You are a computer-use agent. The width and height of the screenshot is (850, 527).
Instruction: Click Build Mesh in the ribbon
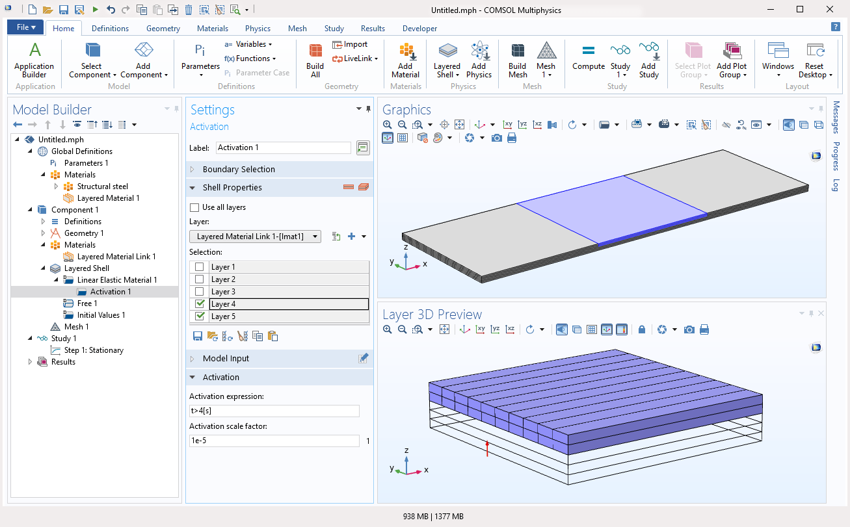pos(518,58)
